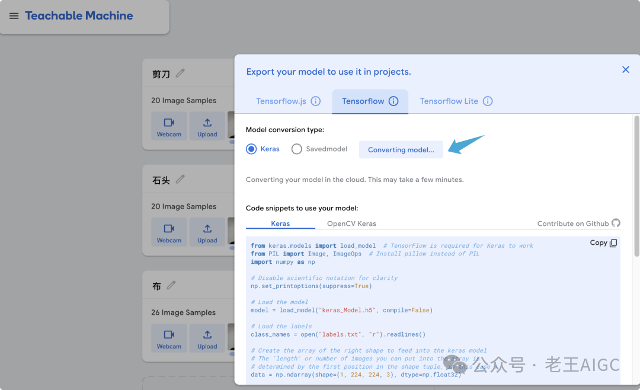The image size is (640, 390).
Task: Select the Tensorflow export tab
Action: point(370,101)
